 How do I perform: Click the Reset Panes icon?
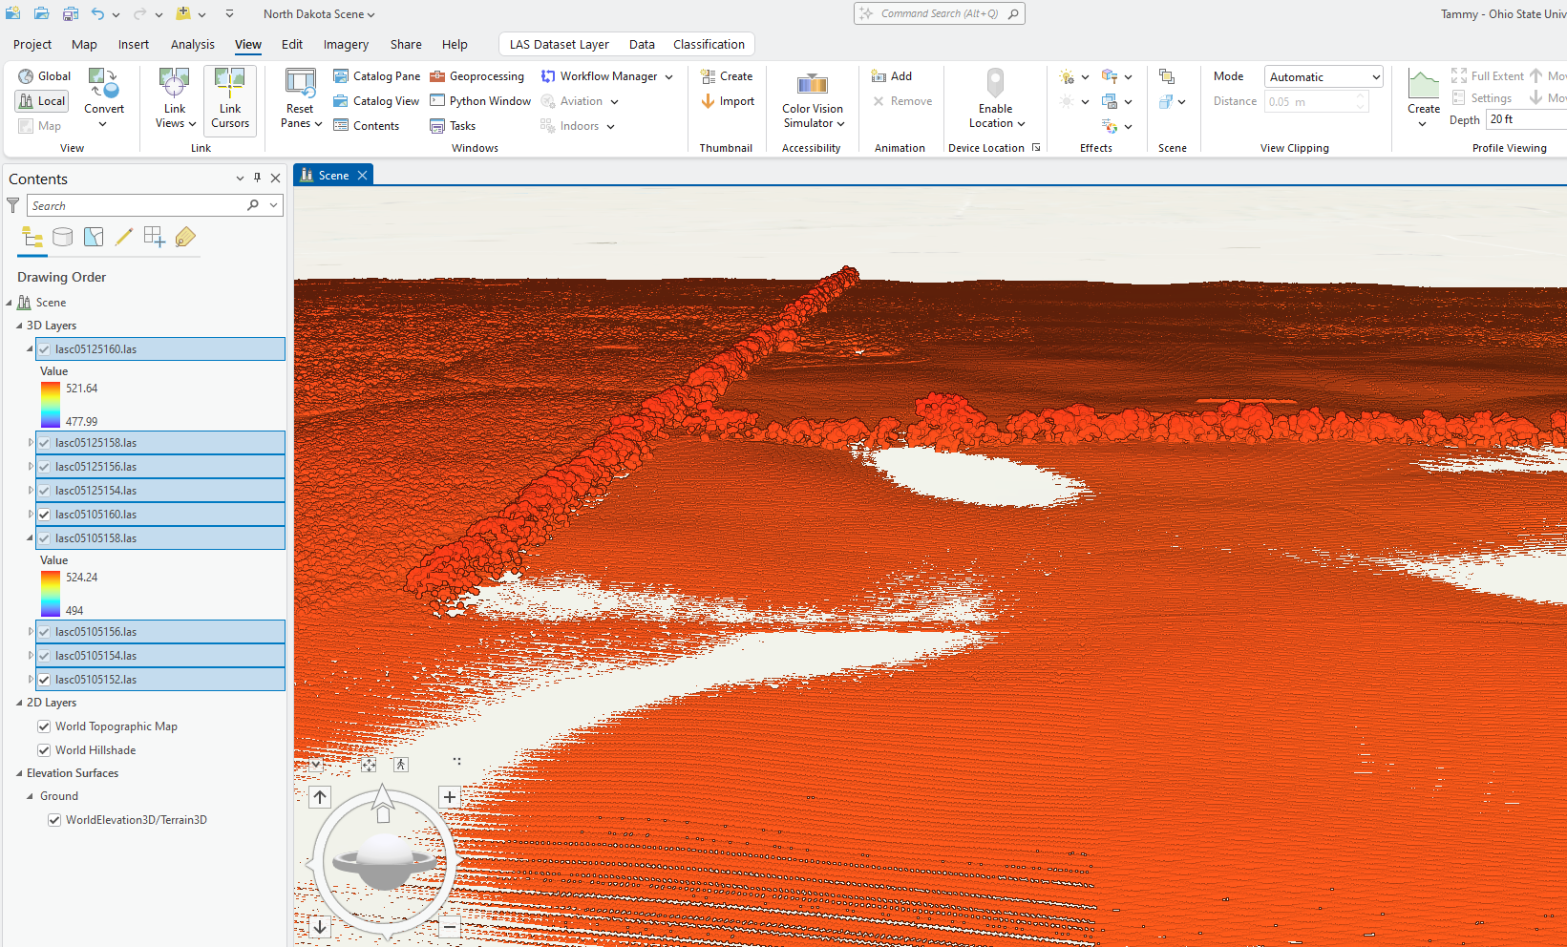click(300, 84)
